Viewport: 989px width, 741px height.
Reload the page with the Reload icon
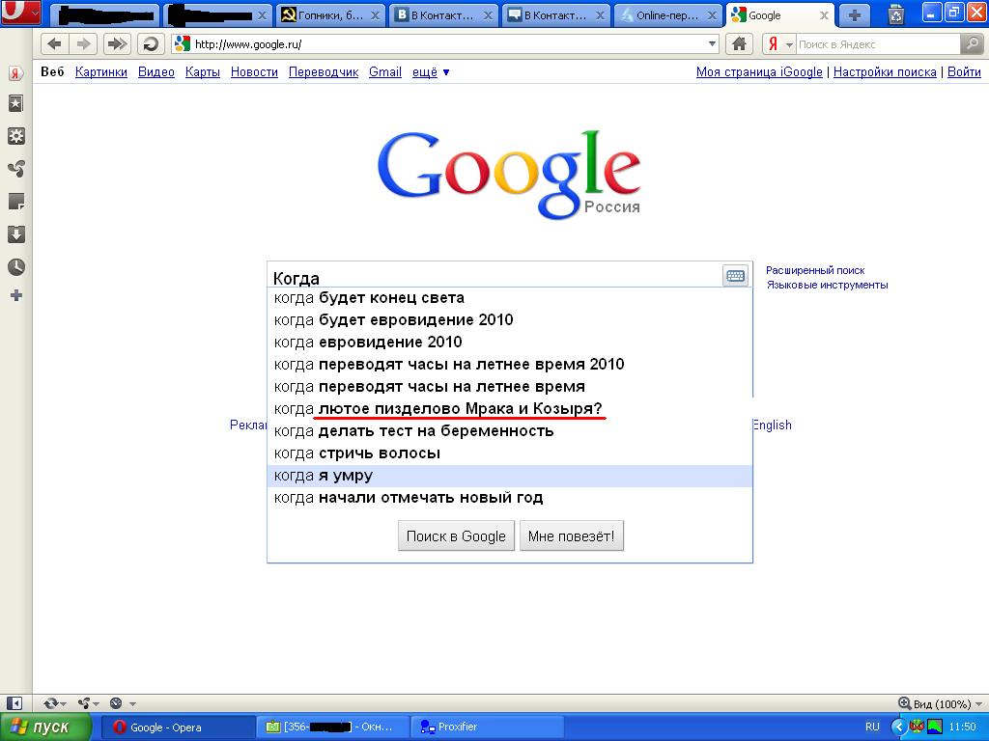(x=150, y=44)
